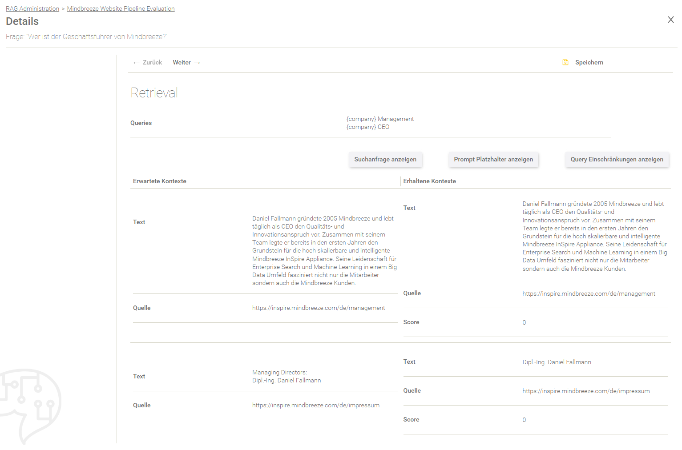Click the Erwartete Kontexte column header
Screen dimensions: 682x450
[160, 181]
